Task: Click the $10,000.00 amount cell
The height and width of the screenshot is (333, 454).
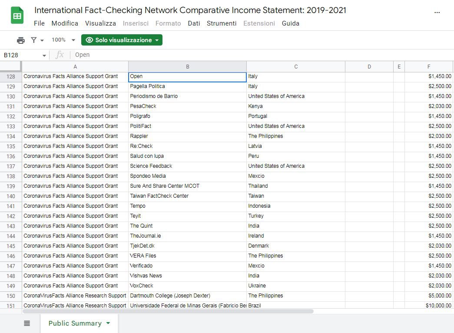Action: click(428, 306)
